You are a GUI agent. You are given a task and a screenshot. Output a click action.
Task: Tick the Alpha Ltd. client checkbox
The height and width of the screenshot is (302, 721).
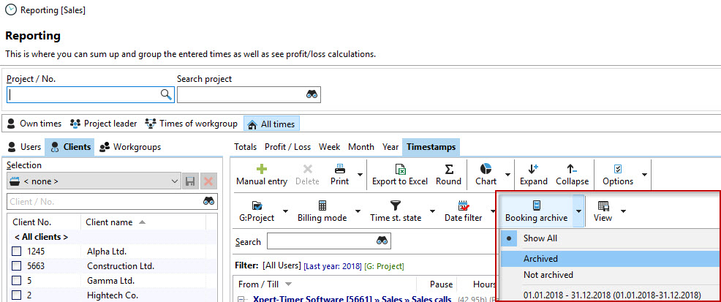(16, 252)
